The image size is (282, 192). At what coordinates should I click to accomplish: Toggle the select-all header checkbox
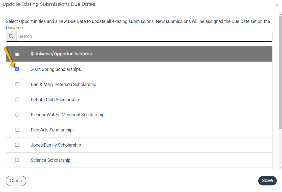point(17,54)
